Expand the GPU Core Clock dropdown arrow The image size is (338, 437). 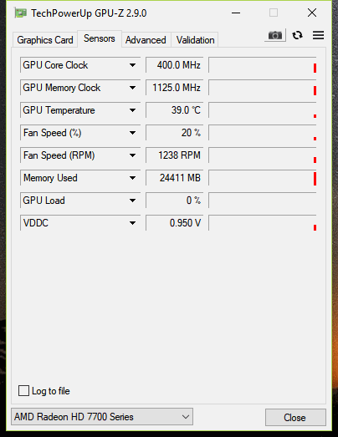pyautogui.click(x=132, y=65)
